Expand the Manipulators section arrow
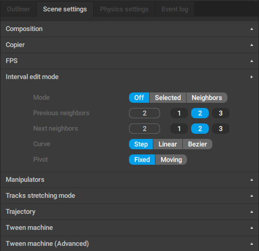The width and height of the screenshot is (259, 251). click(x=252, y=180)
